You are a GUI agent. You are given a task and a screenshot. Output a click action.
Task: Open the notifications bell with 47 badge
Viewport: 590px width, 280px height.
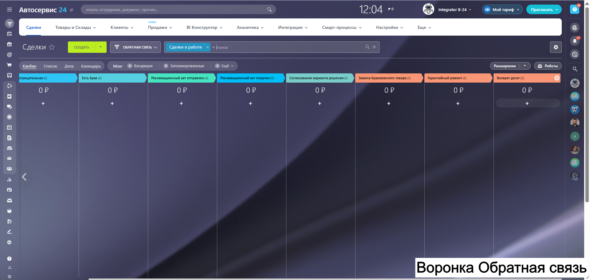[575, 41]
